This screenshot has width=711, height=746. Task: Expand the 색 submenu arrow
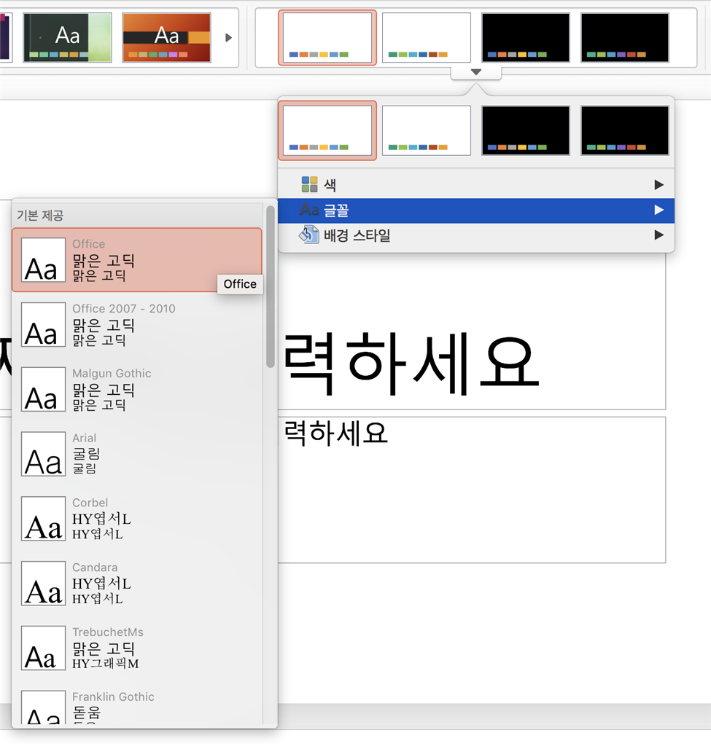click(659, 184)
